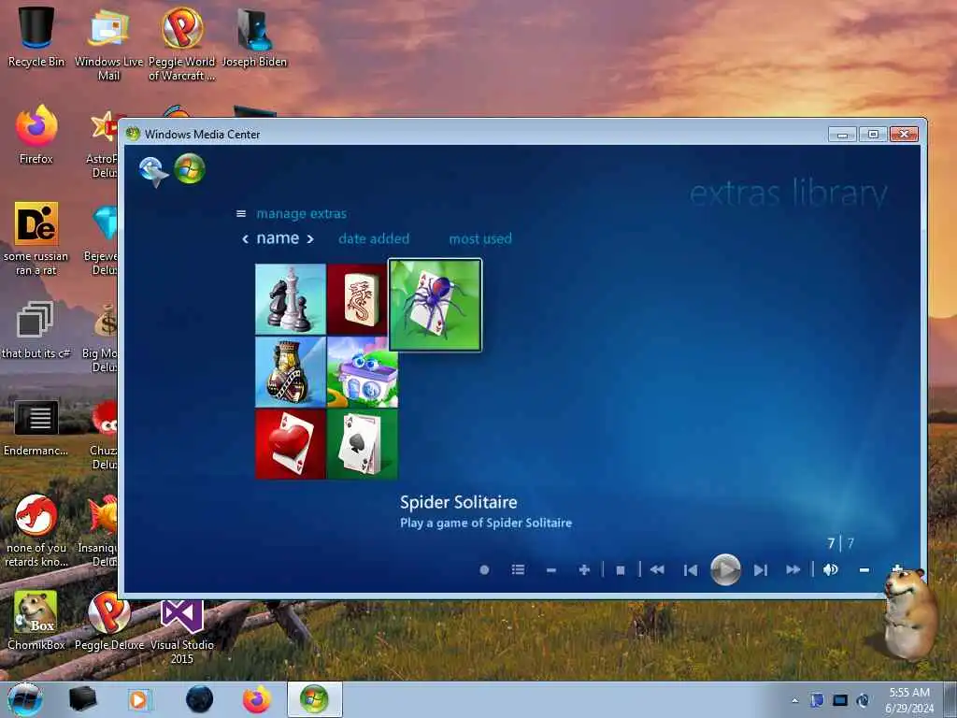Open the Joseph Biden desktop icon
This screenshot has height=718, width=957.
coord(254,36)
